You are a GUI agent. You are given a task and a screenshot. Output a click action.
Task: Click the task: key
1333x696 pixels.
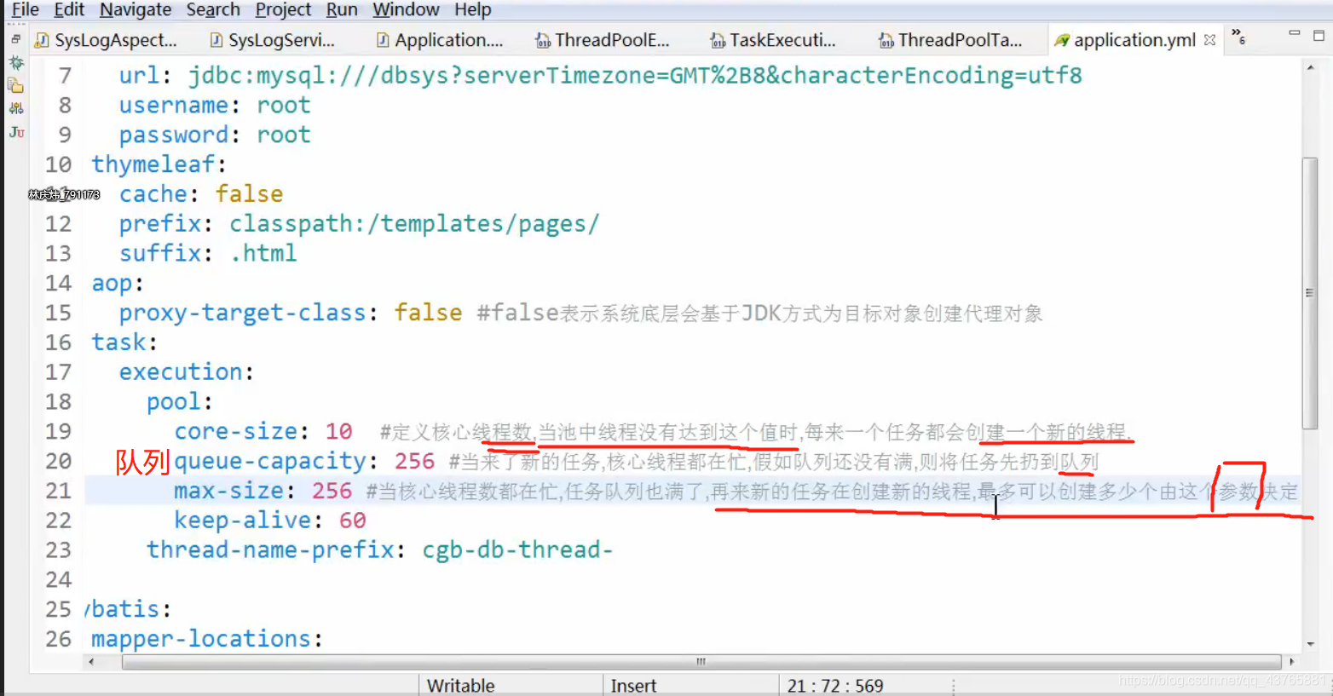[x=124, y=342]
